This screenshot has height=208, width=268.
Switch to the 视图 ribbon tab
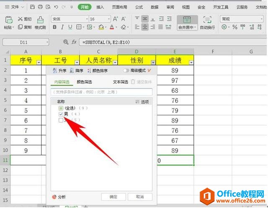click(186, 7)
